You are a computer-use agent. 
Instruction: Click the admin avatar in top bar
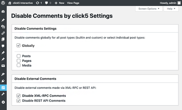[x=179, y=3]
